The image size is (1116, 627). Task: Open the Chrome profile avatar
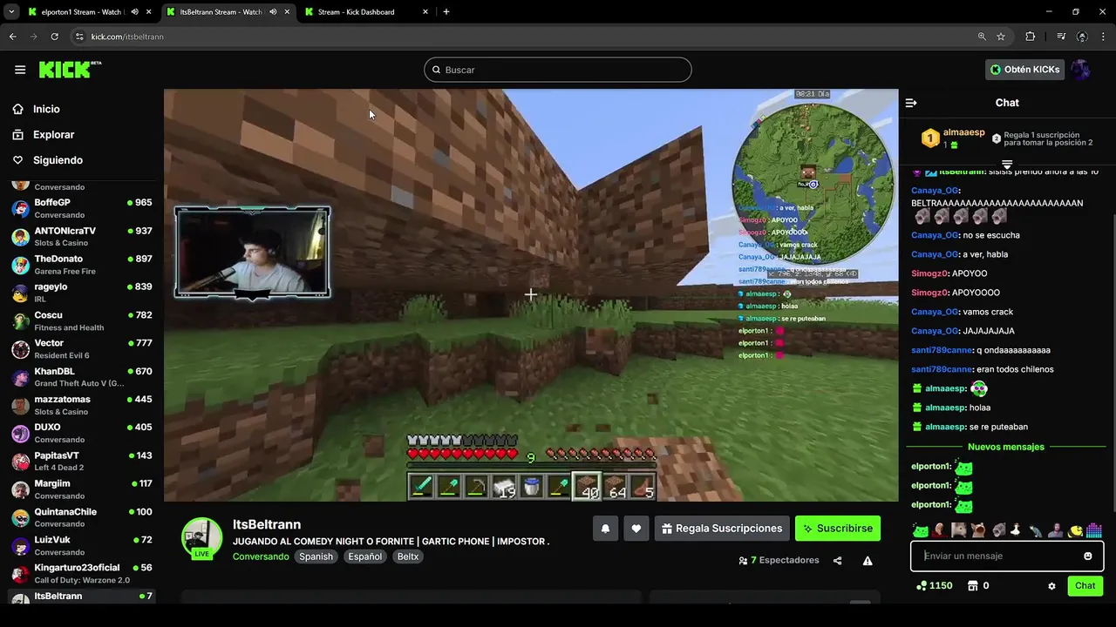coord(1082,37)
